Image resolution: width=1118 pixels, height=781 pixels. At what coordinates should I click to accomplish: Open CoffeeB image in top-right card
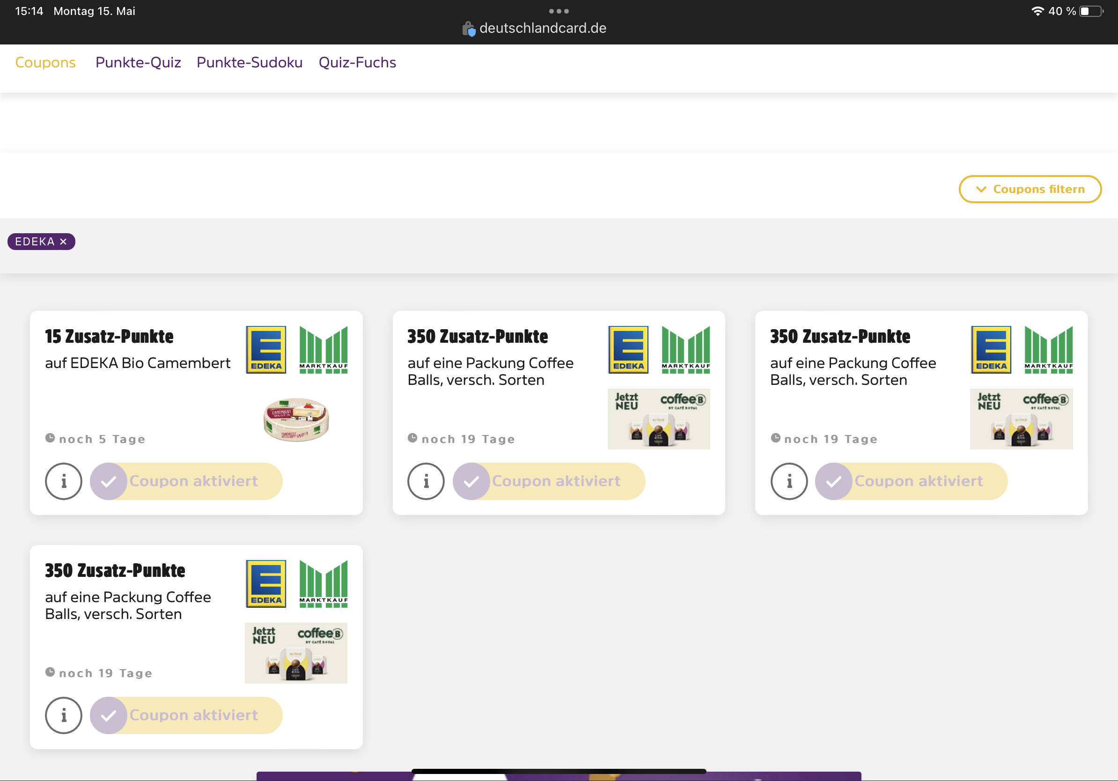coord(1021,419)
